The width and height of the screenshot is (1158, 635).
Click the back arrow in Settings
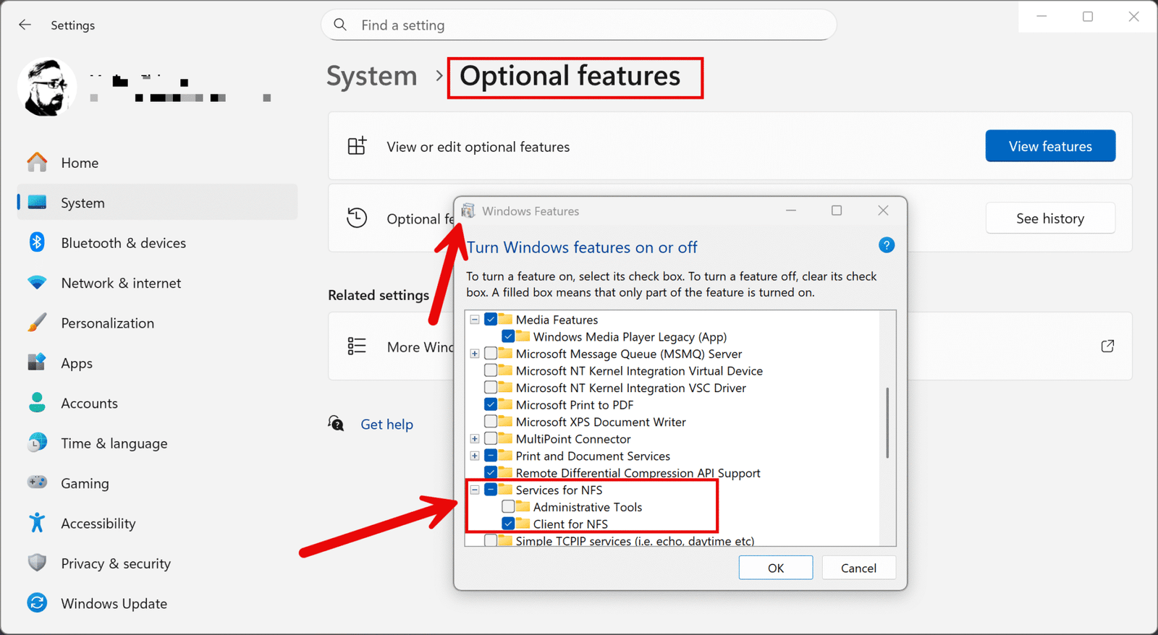[25, 25]
